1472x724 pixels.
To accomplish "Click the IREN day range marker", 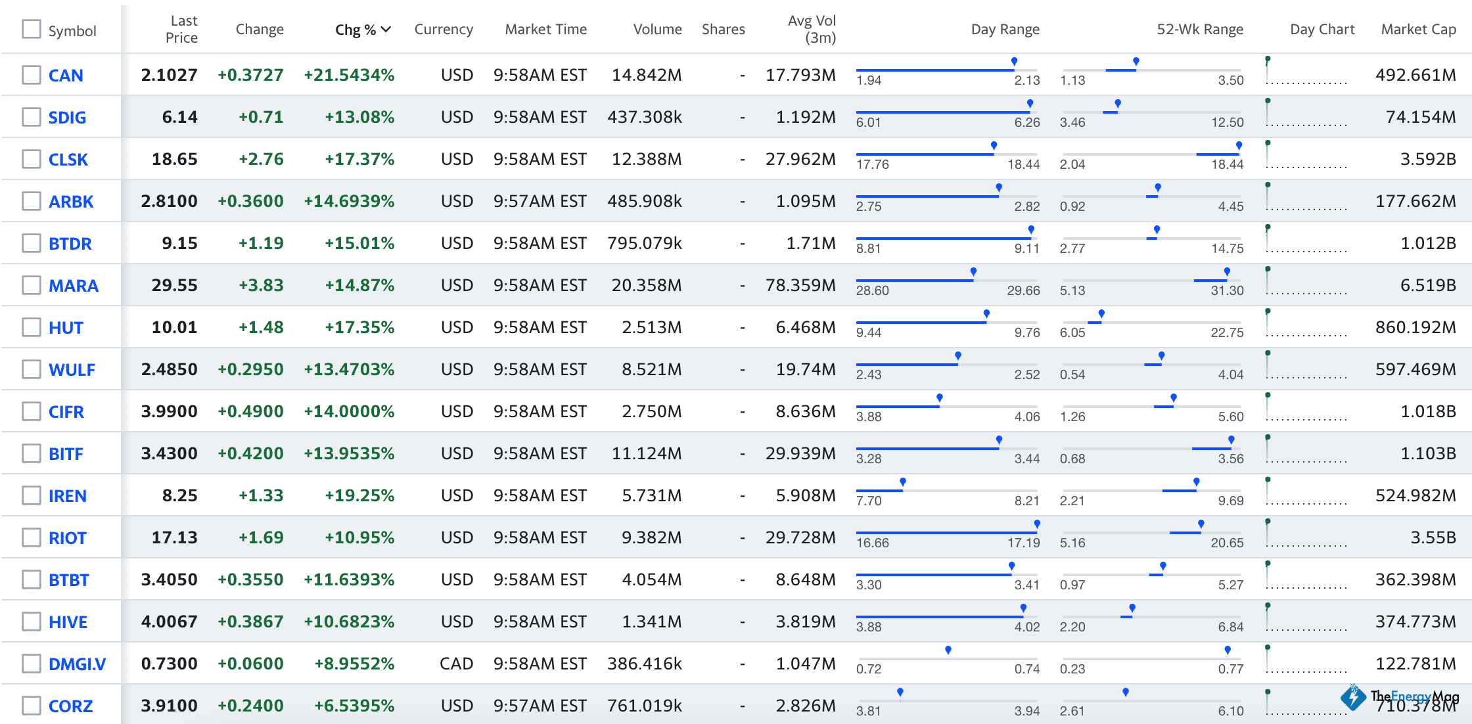I will pyautogui.click(x=903, y=482).
